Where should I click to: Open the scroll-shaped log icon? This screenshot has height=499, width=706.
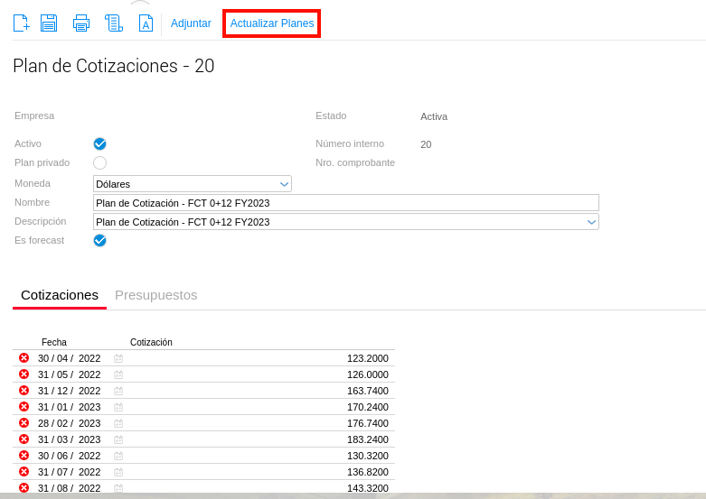tap(113, 23)
